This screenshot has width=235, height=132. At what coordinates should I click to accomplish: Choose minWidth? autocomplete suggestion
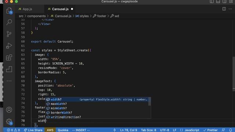coord(97,108)
